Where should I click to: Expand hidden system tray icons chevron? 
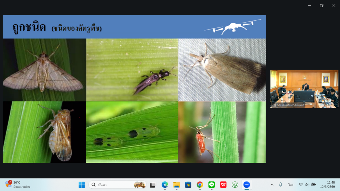click(x=272, y=185)
